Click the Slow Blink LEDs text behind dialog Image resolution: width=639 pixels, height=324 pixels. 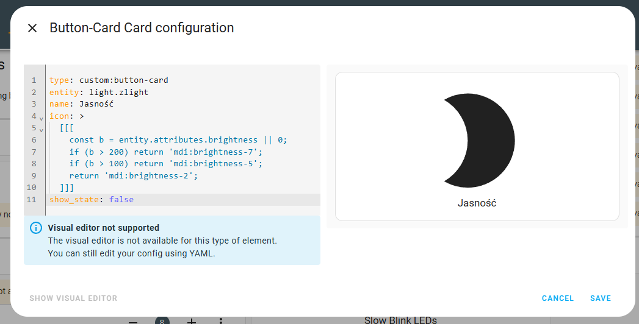[x=400, y=320]
